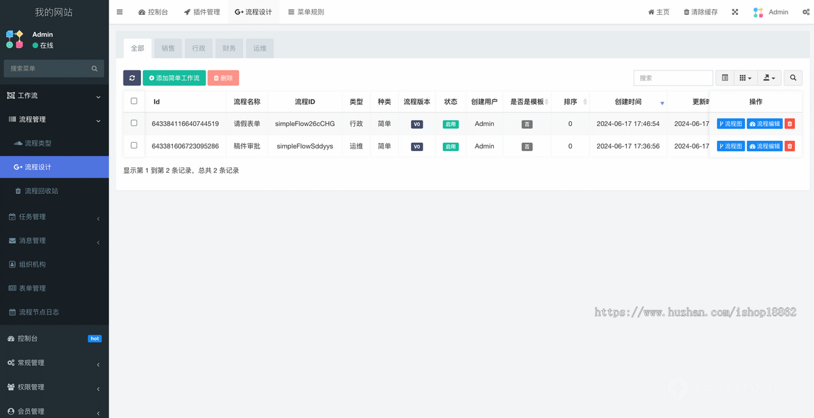The height and width of the screenshot is (418, 814).
Task: Check the select-all checkbox in table header
Action: (134, 101)
